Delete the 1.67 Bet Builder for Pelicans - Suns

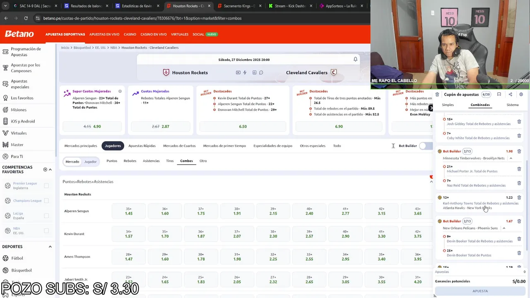tap(519, 221)
